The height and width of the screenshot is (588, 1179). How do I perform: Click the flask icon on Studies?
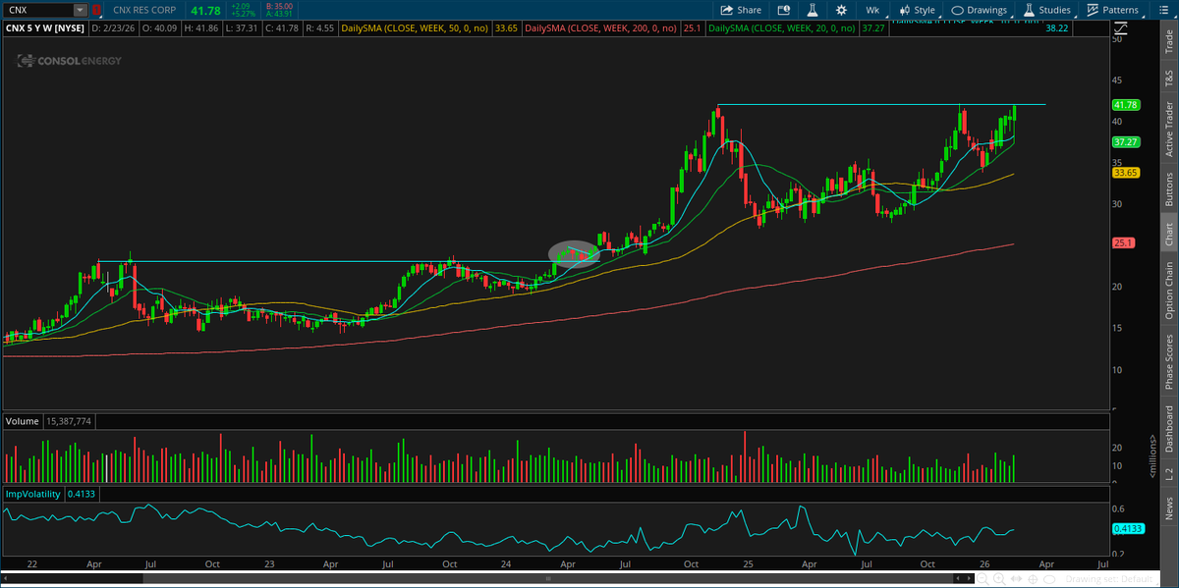point(1029,10)
